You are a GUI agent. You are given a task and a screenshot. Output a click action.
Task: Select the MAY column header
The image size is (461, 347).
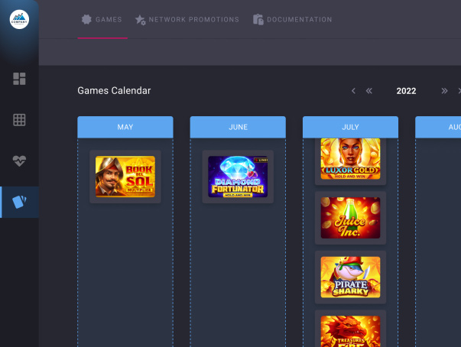pos(125,127)
